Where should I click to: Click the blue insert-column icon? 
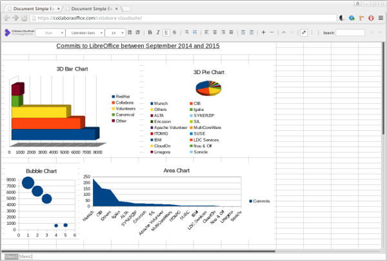tap(195, 32)
